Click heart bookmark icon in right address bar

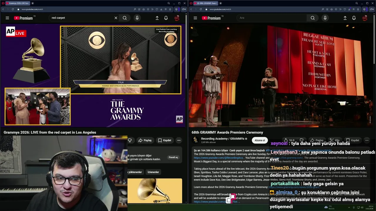(x=345, y=9)
